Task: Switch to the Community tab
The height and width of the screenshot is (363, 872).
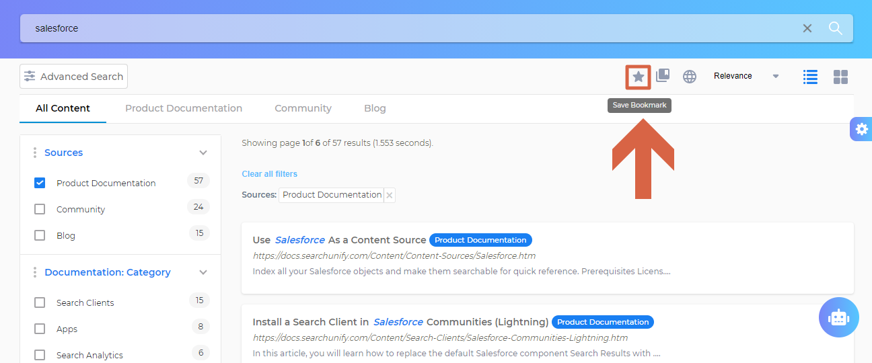Action: pos(303,108)
